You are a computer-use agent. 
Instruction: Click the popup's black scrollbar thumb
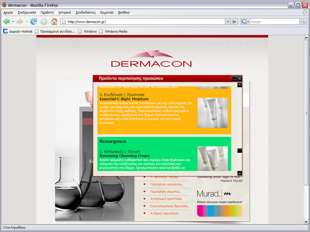[239, 150]
